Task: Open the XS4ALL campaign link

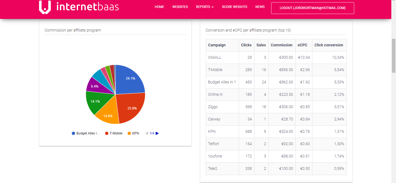Action: click(215, 57)
